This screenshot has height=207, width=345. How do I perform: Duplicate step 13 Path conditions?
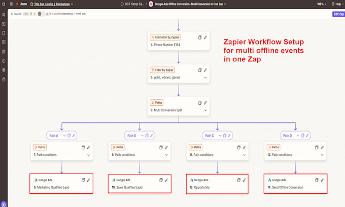pyautogui.click(x=317, y=147)
